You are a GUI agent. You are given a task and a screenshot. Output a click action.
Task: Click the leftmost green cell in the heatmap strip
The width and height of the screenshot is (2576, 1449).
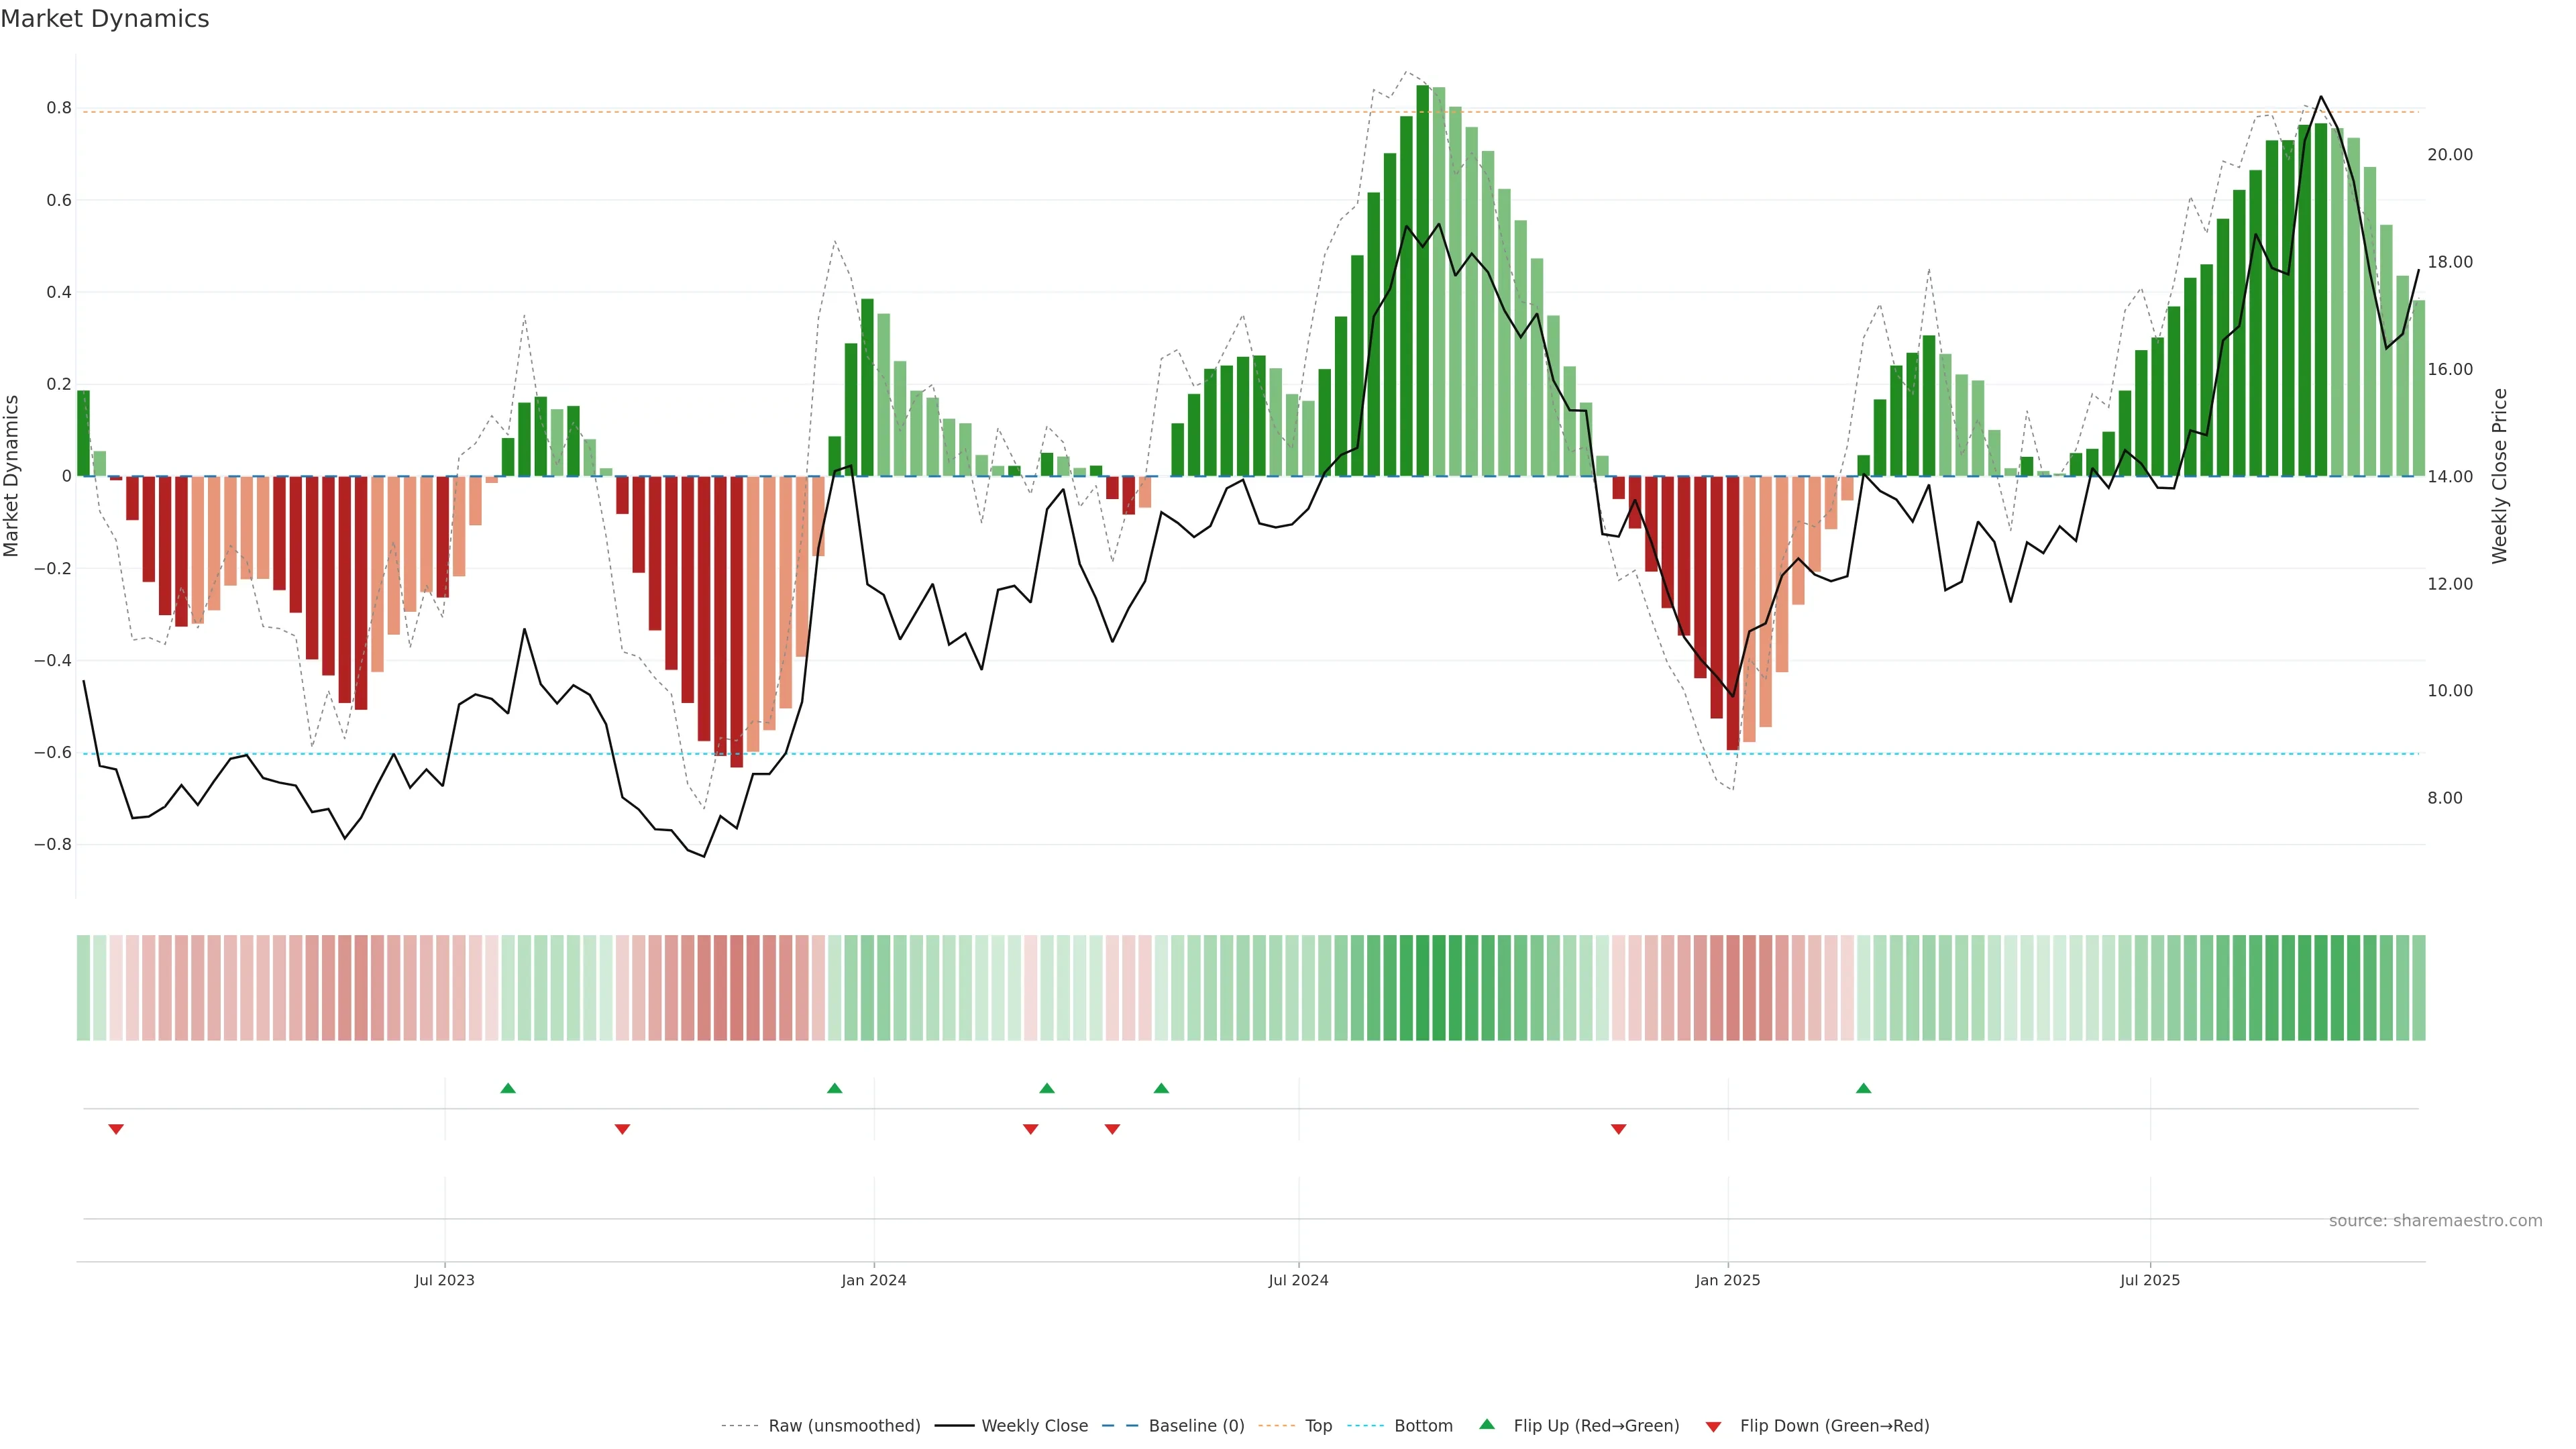pos(83,988)
